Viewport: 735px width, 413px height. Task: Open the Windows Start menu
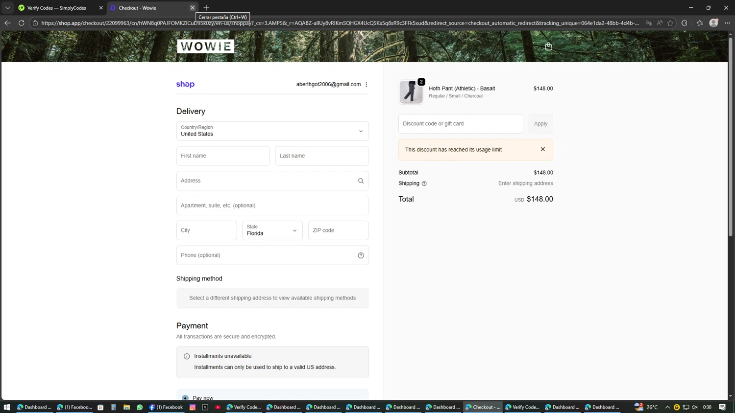tap(7, 407)
